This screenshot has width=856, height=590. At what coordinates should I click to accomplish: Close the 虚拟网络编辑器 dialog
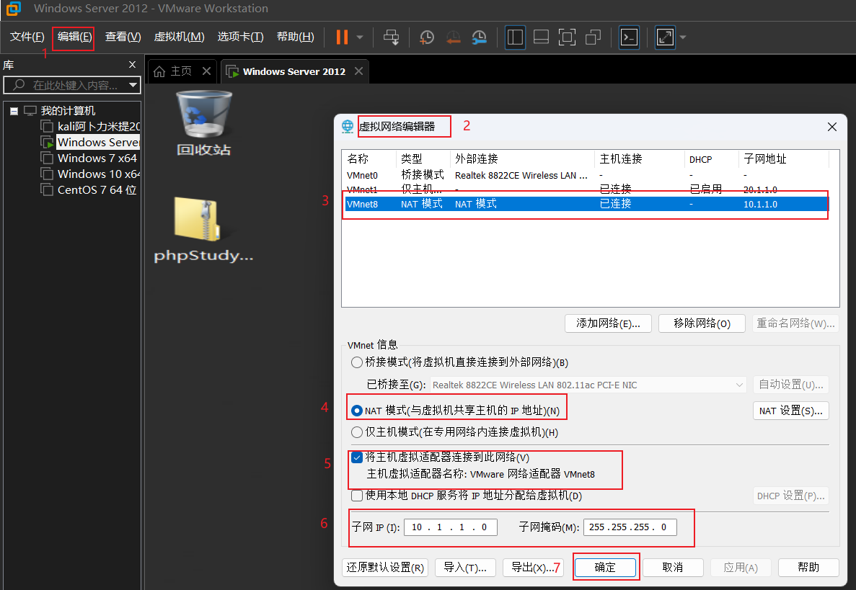pos(832,127)
